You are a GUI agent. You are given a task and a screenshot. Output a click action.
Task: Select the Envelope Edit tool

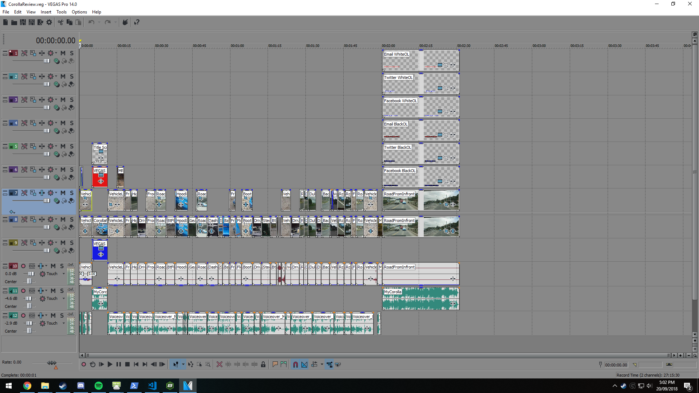[x=190, y=364]
